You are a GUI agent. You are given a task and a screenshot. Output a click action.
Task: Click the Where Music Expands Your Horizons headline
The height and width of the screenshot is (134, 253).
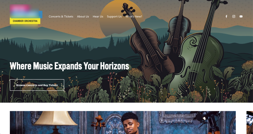[x=69, y=66]
